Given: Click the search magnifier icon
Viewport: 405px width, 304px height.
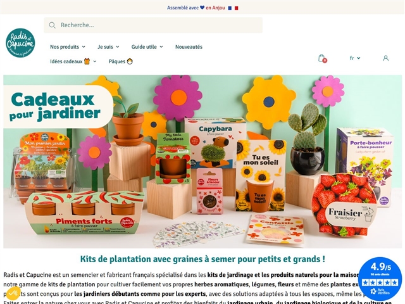Looking at the screenshot, I should pyautogui.click(x=52, y=25).
